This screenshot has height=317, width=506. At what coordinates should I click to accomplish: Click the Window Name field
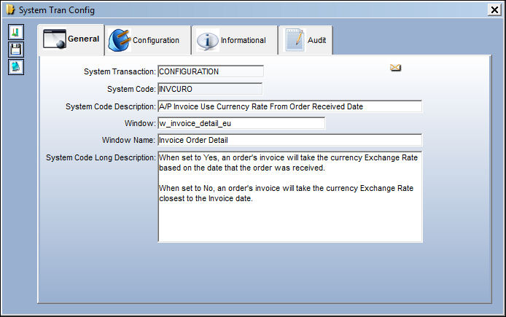point(289,140)
